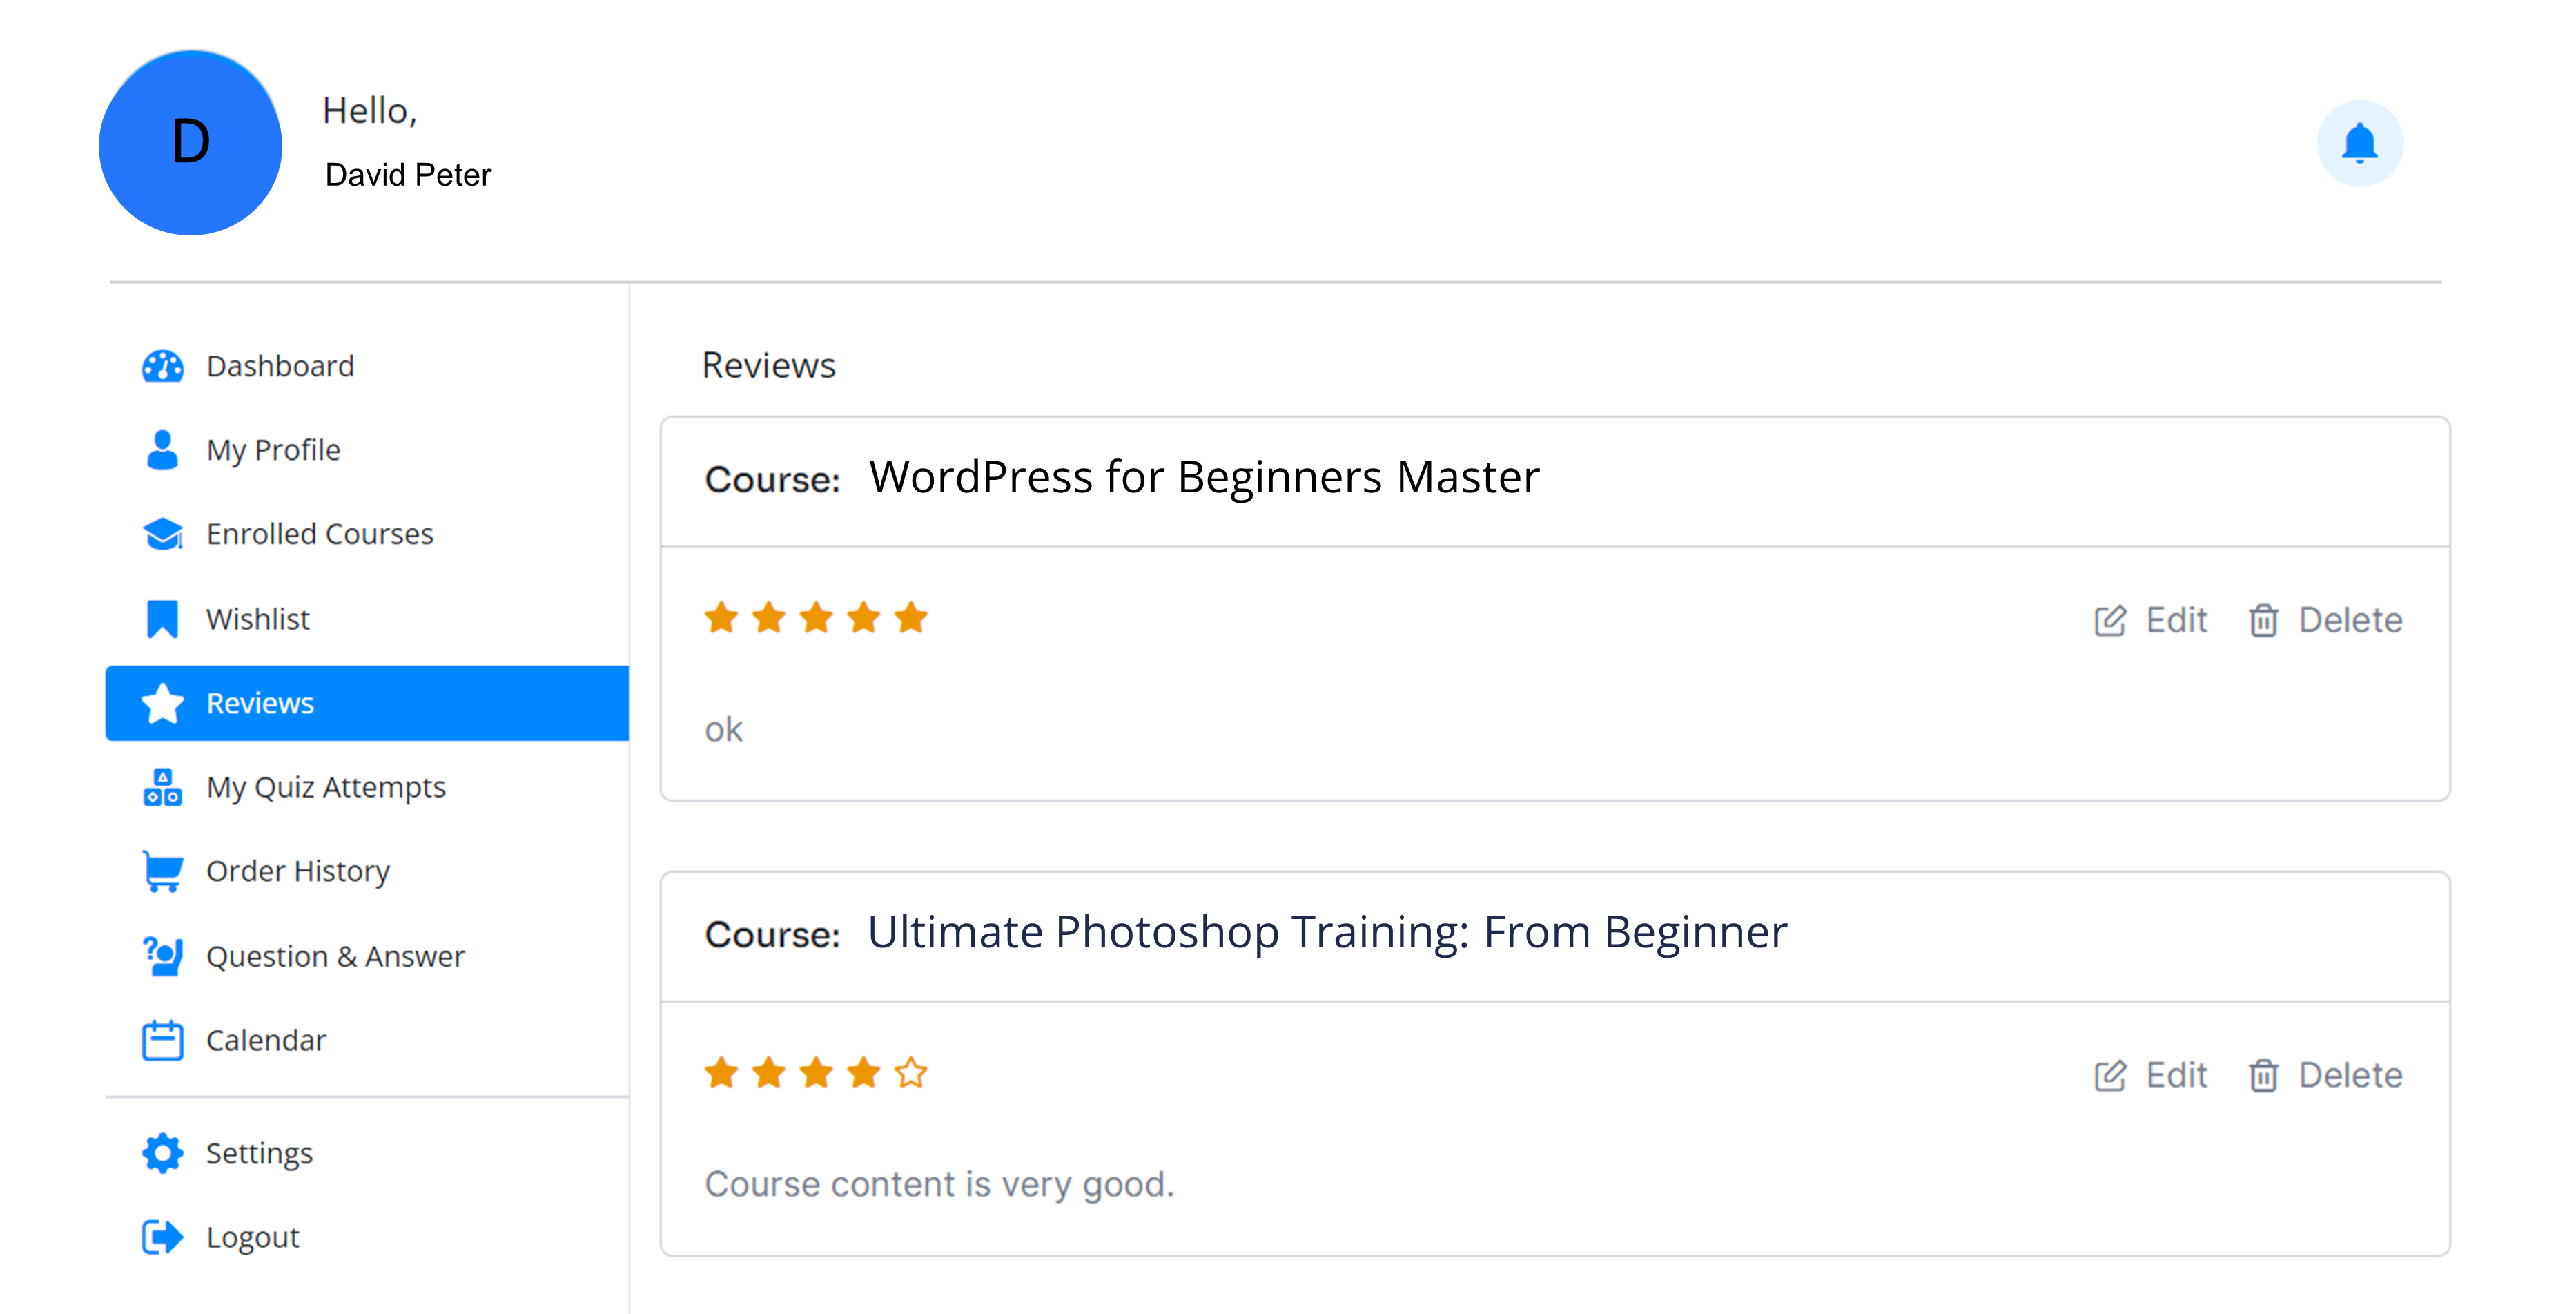
Task: Open the Dashboard gauge icon
Action: [x=162, y=366]
